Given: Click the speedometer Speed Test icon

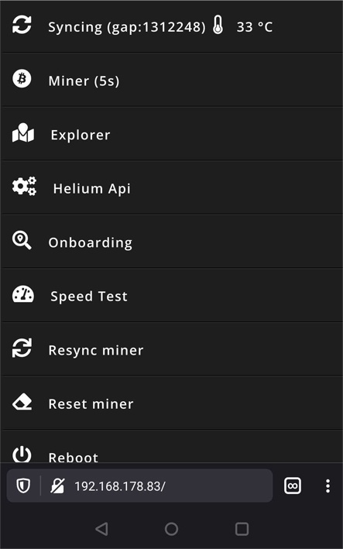Looking at the screenshot, I should click(x=23, y=294).
